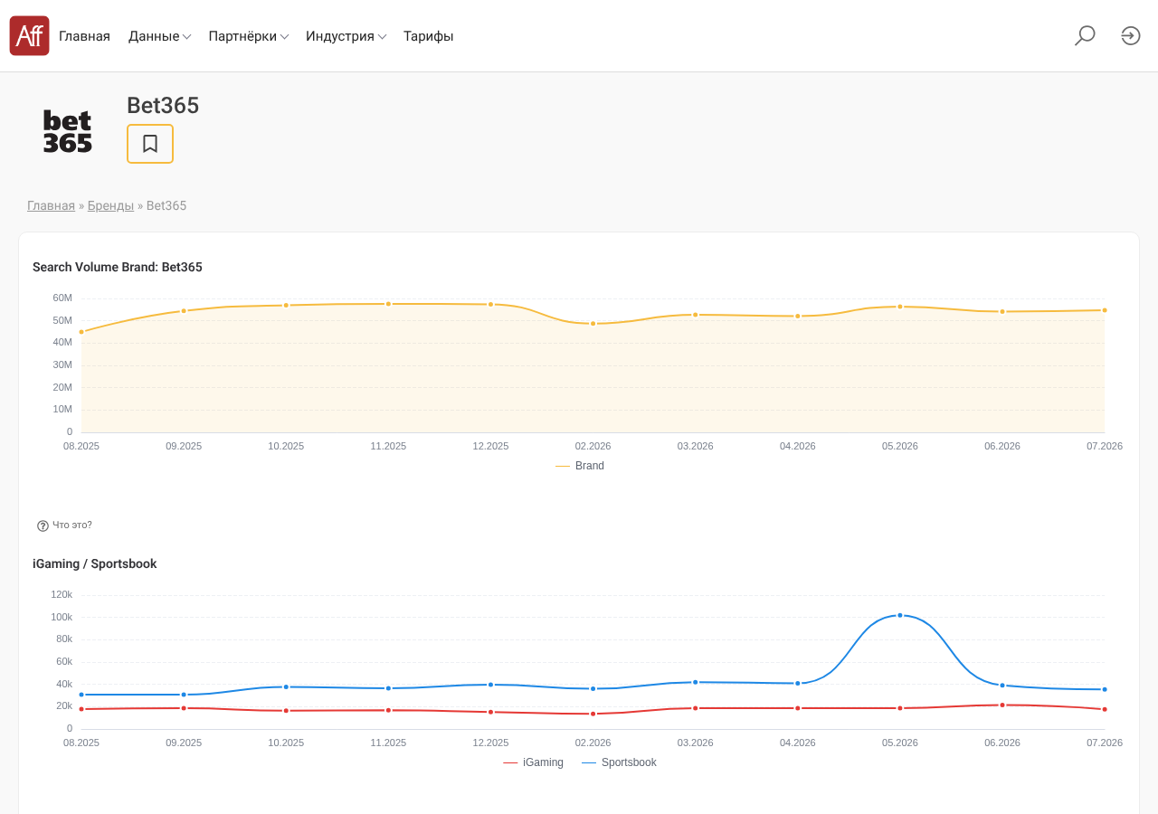1158x814 pixels.
Task: Click the Aff site logo
Action: [29, 36]
